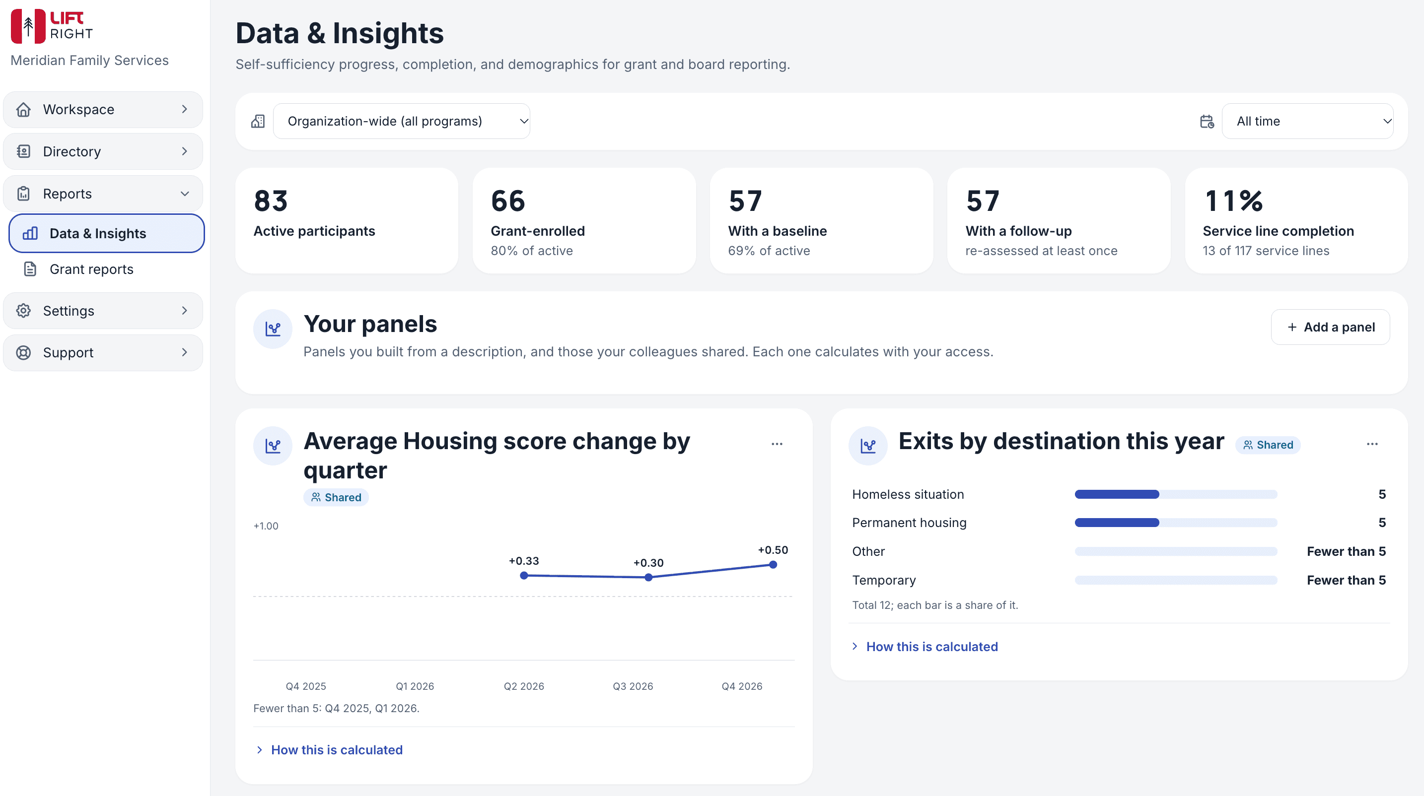Click the Permanent housing progress bar

click(x=1176, y=523)
